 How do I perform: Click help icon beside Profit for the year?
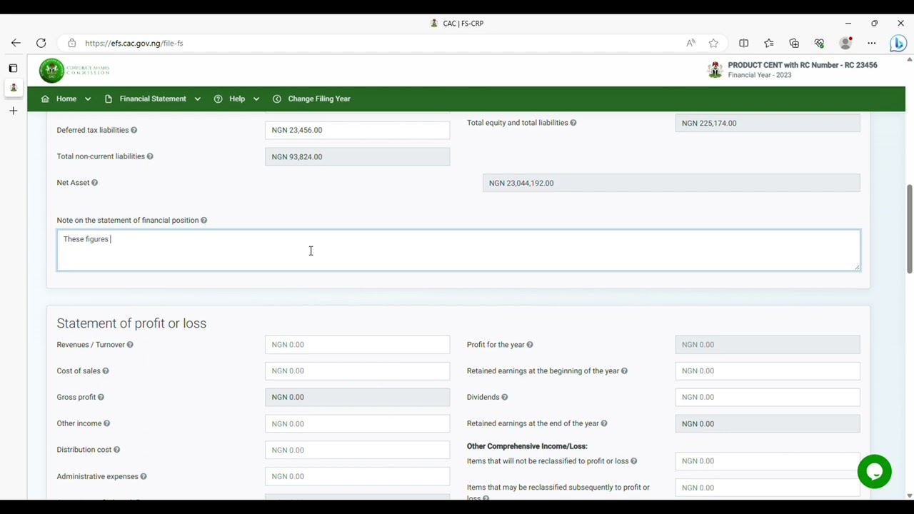[530, 345]
